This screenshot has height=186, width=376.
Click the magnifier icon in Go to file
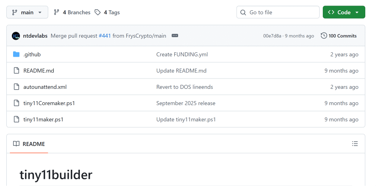point(243,12)
